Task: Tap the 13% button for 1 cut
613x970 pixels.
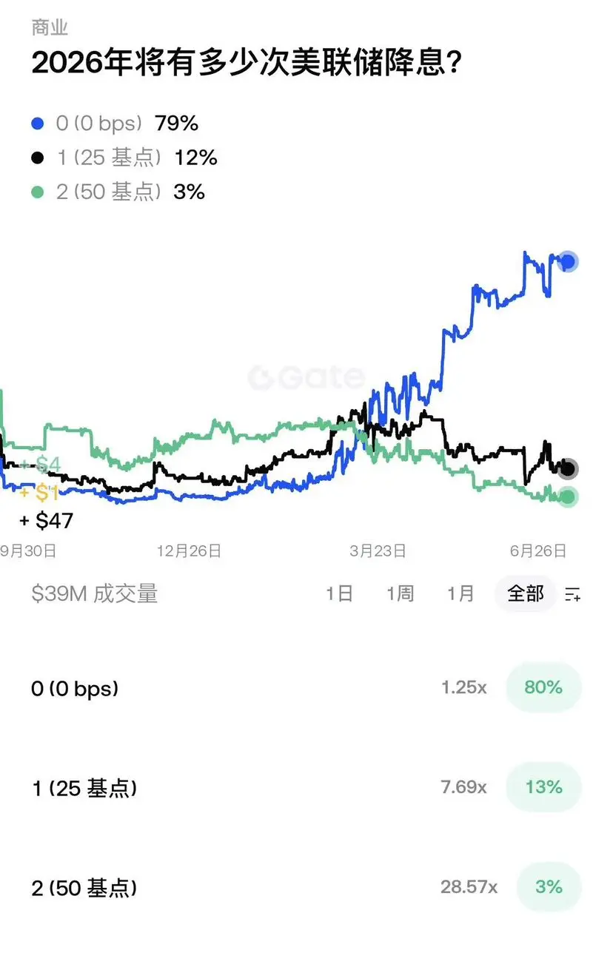Action: click(x=543, y=787)
